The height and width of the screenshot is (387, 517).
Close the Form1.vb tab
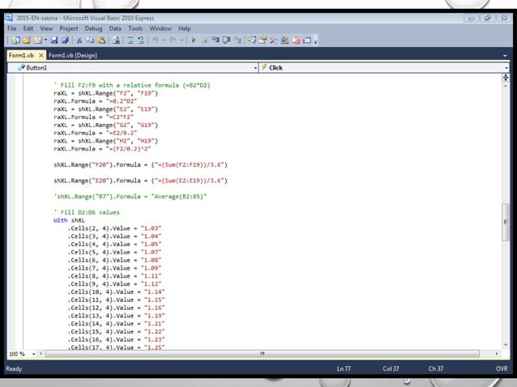[x=41, y=55]
